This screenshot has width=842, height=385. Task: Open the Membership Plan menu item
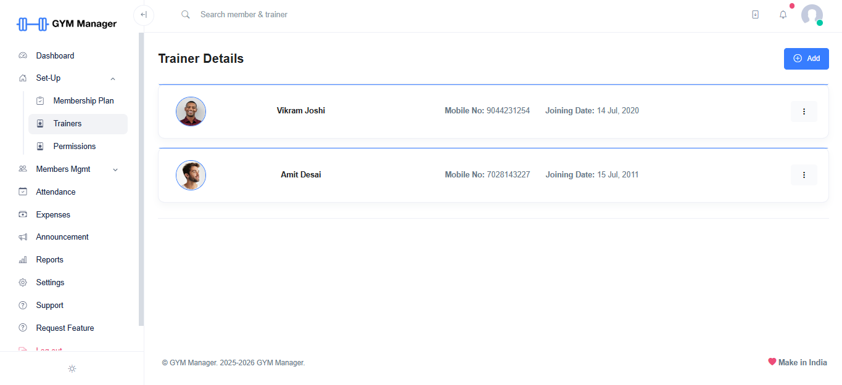(x=83, y=101)
